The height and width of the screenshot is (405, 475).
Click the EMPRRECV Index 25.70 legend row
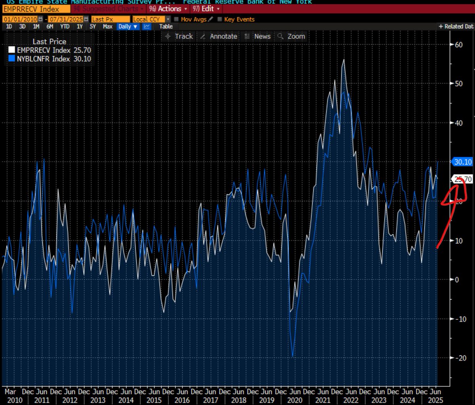[50, 50]
